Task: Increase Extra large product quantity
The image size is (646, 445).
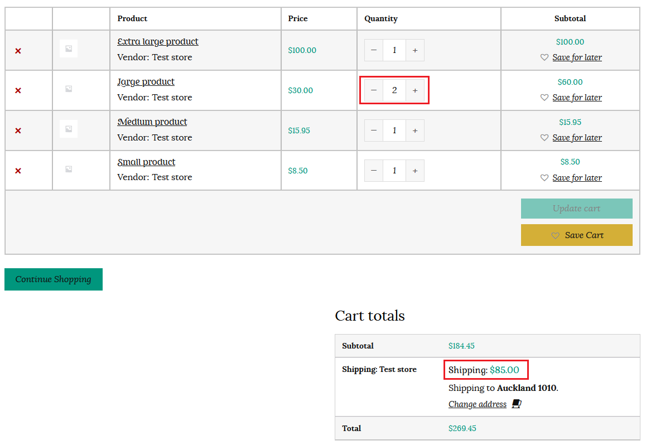Action: [415, 50]
